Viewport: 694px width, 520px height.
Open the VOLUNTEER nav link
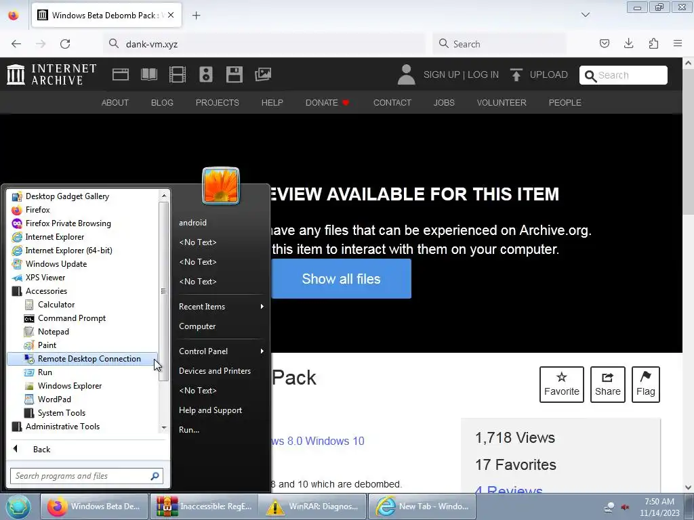tap(502, 103)
